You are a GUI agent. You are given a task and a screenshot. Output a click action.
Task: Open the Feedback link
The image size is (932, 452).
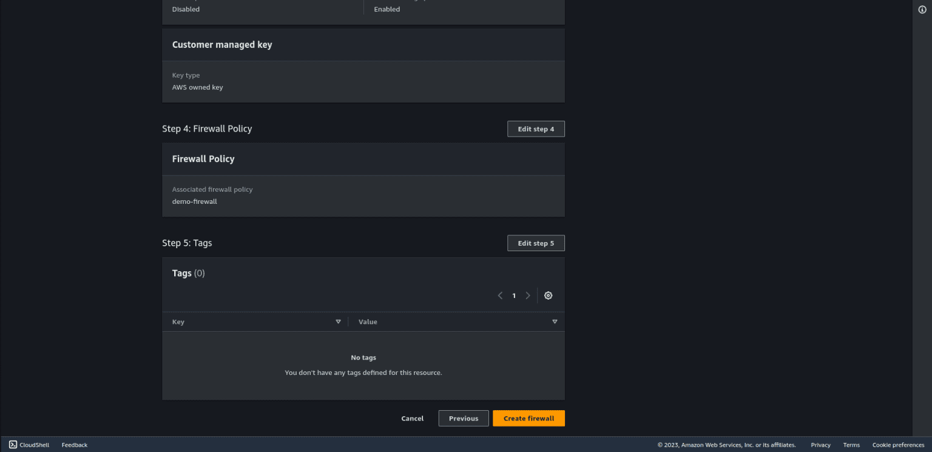click(x=75, y=445)
